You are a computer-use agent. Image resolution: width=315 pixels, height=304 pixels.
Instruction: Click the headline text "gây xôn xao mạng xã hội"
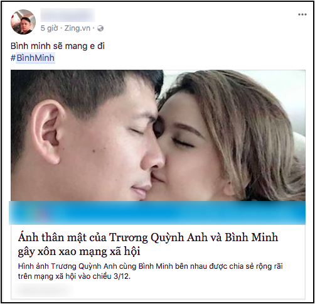click(x=79, y=251)
